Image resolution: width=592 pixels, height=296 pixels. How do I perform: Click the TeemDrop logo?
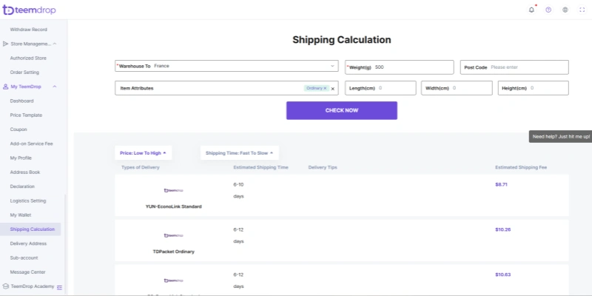pos(29,10)
